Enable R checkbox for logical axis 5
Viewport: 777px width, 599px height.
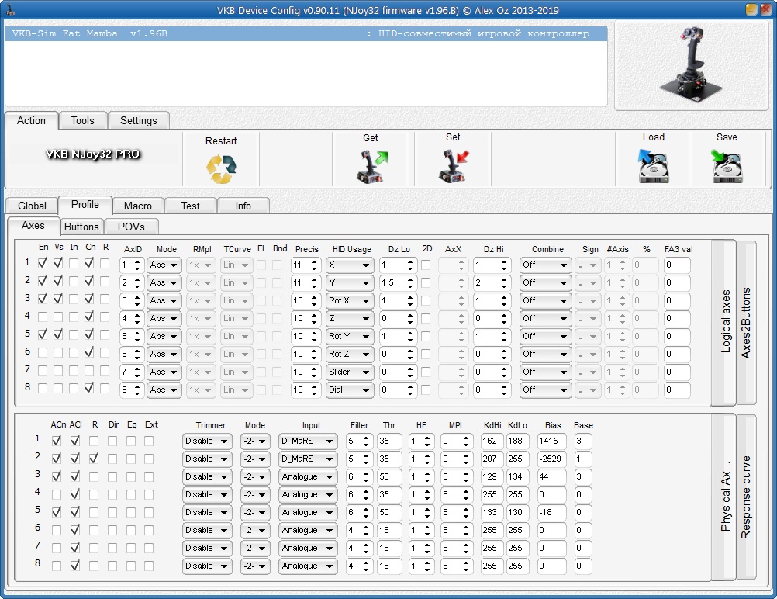coord(105,334)
